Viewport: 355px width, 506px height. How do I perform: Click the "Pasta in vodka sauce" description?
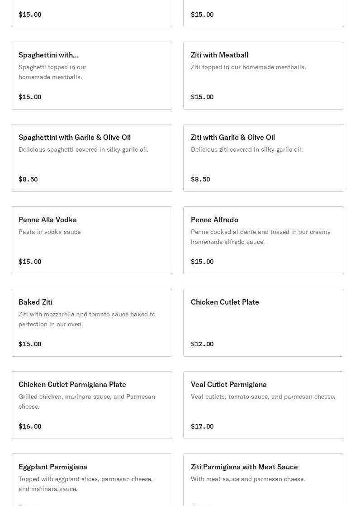[x=49, y=232]
